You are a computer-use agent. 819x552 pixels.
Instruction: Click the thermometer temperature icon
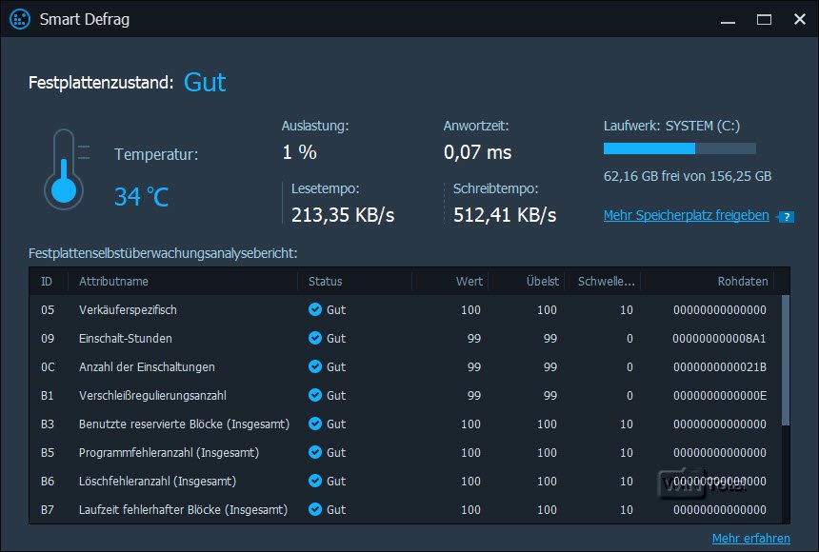[64, 169]
